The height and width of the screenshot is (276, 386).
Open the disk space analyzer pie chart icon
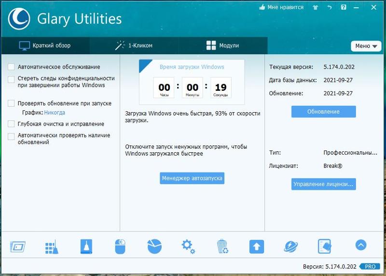154,246
